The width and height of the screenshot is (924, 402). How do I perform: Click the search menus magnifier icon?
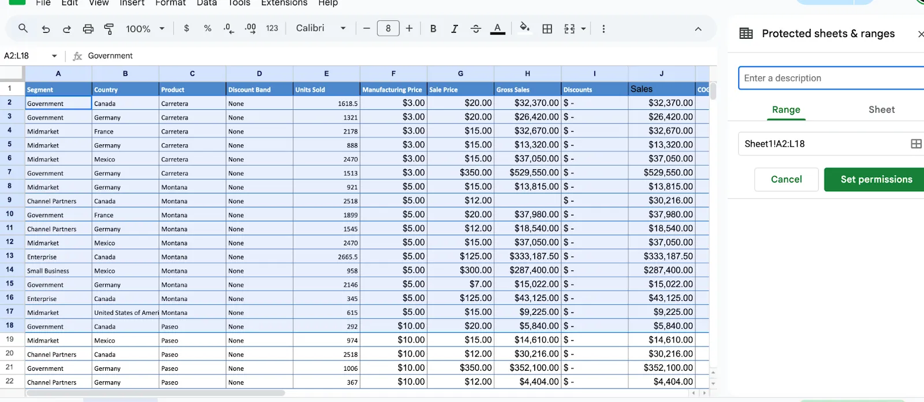click(23, 28)
